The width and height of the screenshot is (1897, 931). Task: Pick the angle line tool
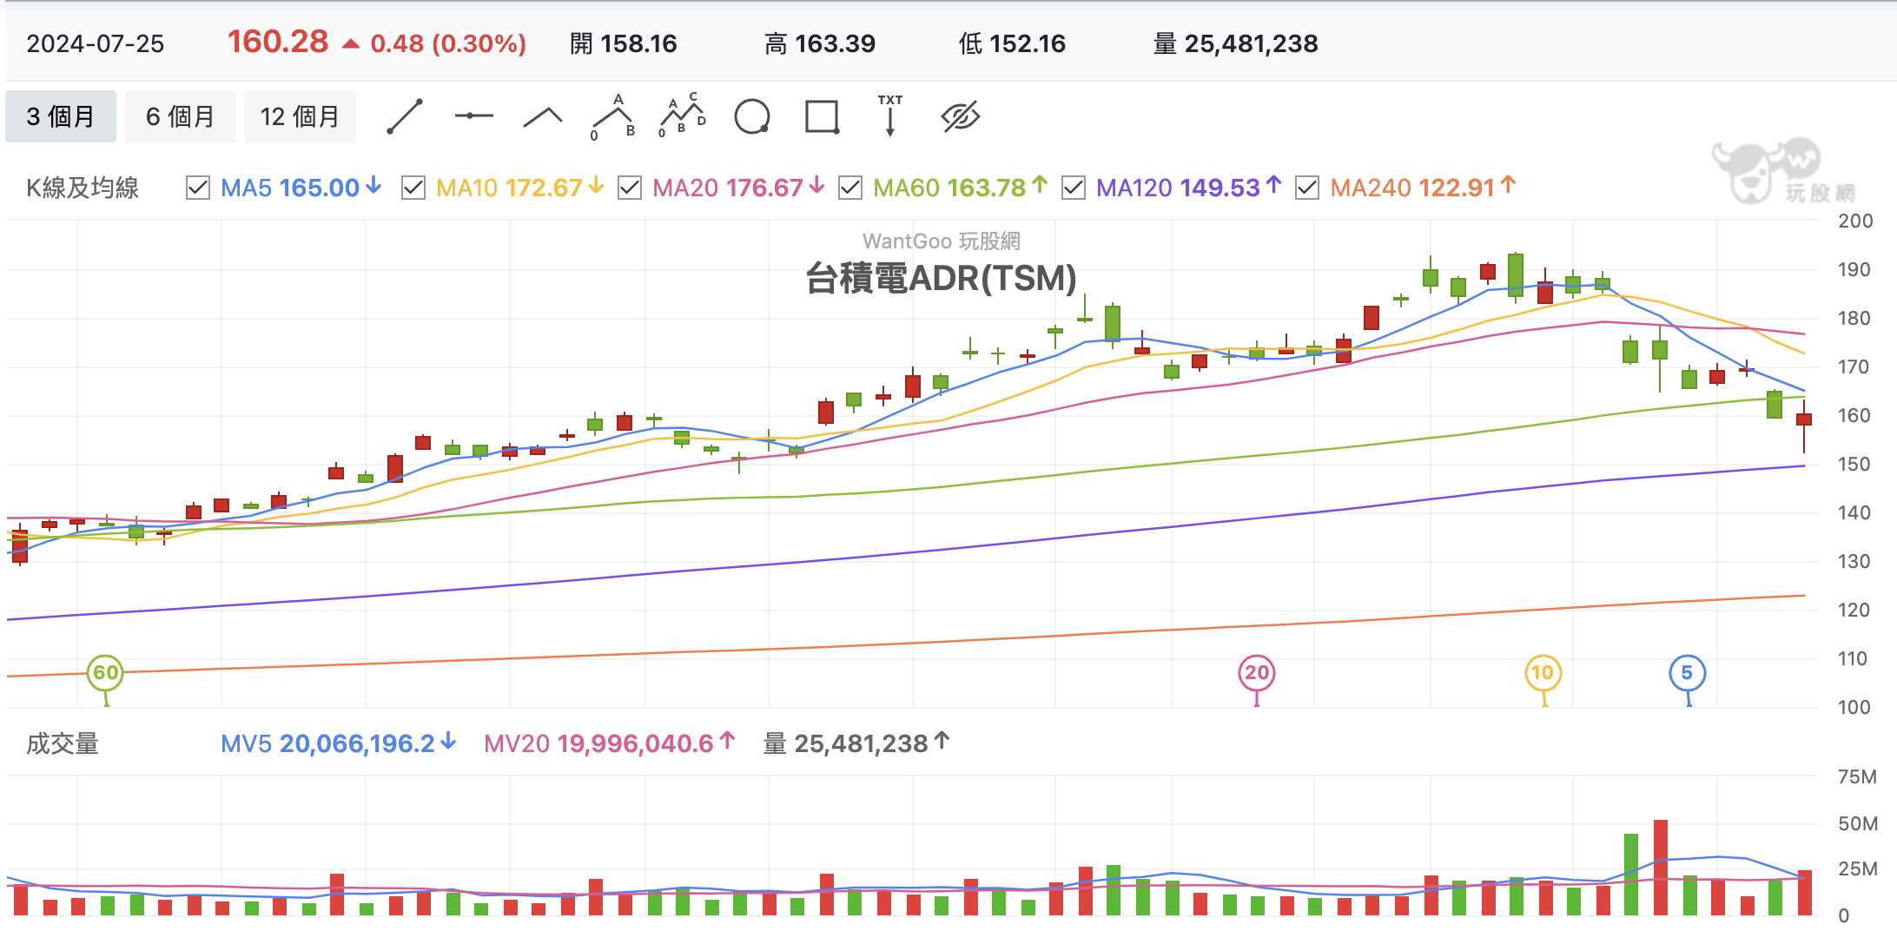coord(543,116)
